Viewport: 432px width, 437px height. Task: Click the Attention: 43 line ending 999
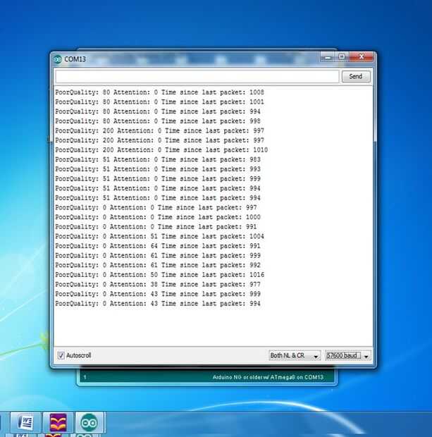[x=158, y=294]
